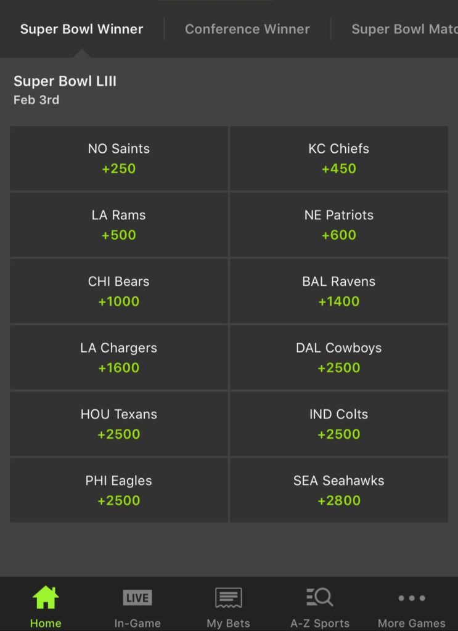Choose HOU Texans +2500 odds

(119, 424)
